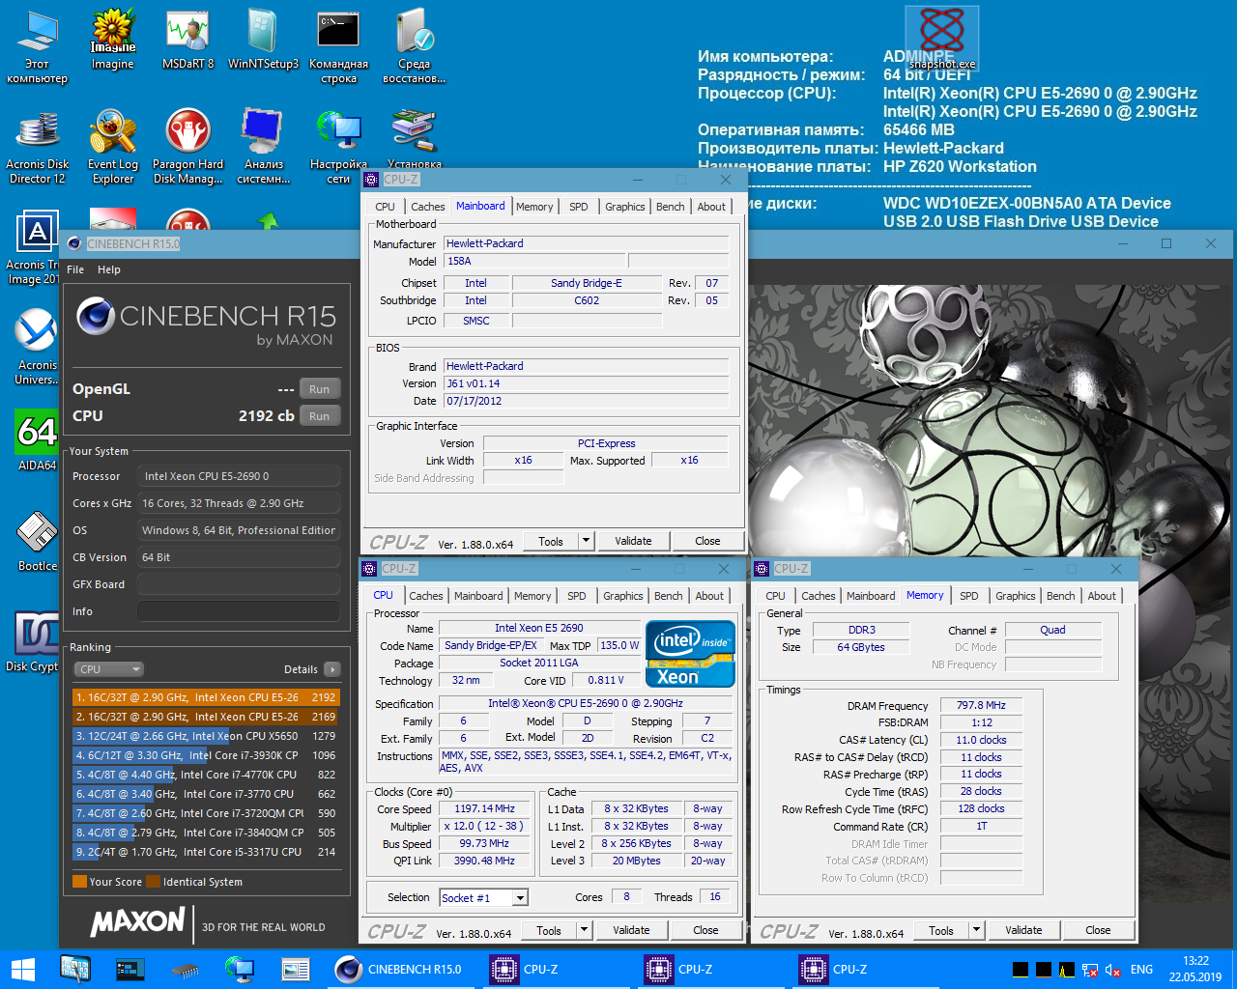Open the 'Анализ системных' desktop icon

263,147
